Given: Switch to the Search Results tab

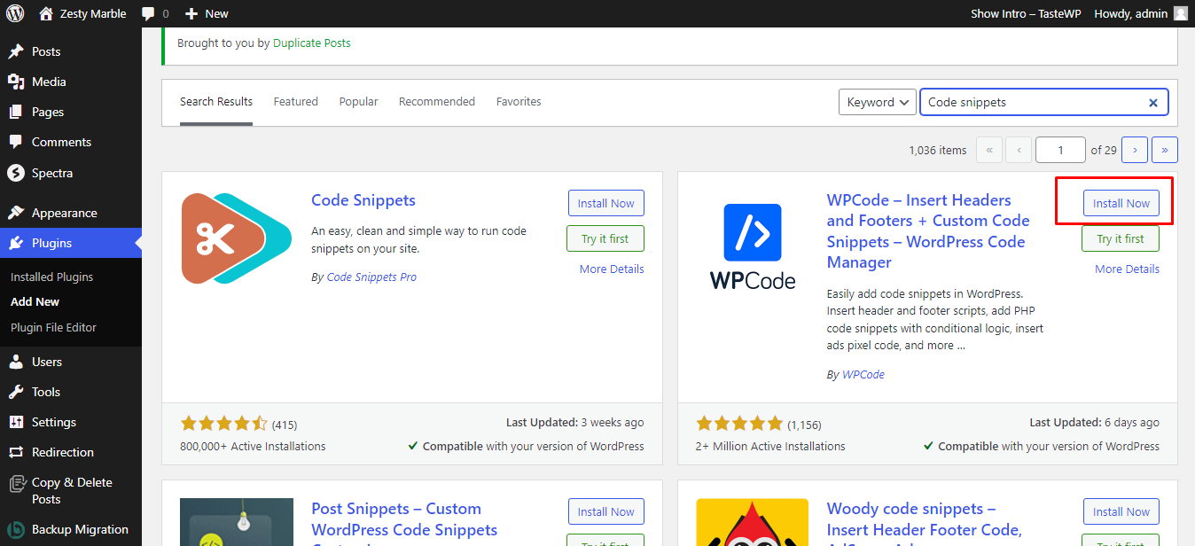Looking at the screenshot, I should click(x=216, y=102).
